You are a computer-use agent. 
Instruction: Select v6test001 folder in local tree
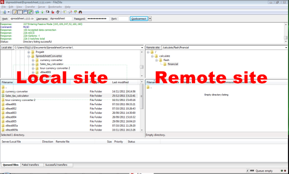pyautogui.click(x=45, y=72)
